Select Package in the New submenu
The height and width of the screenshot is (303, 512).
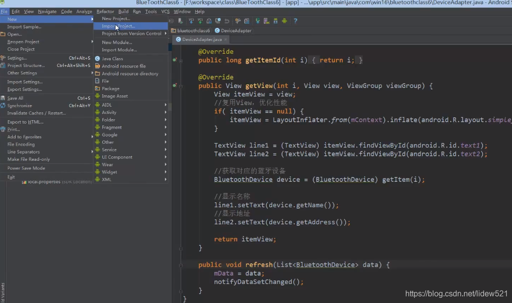tap(131, 89)
